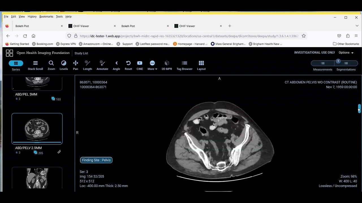
Task: Go back to previous page
Action: tap(8, 36)
